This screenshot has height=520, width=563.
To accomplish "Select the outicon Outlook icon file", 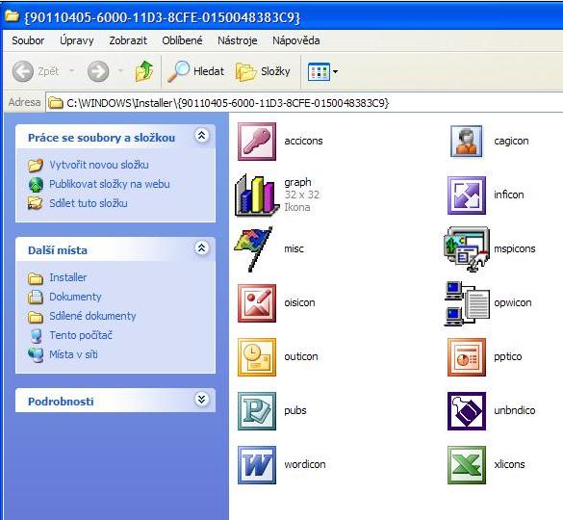I will pyautogui.click(x=256, y=357).
